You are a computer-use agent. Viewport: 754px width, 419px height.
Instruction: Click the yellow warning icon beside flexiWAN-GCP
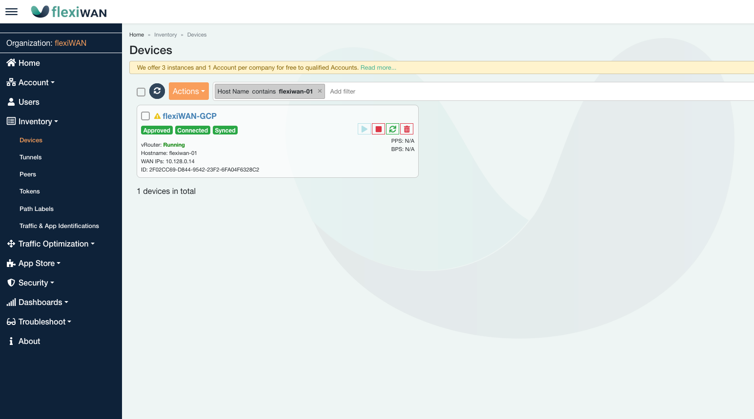point(157,116)
